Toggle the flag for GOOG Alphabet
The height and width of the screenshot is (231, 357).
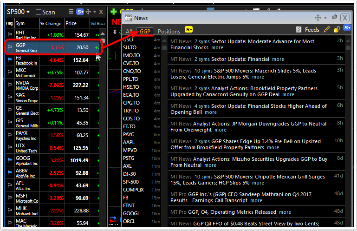10,160
